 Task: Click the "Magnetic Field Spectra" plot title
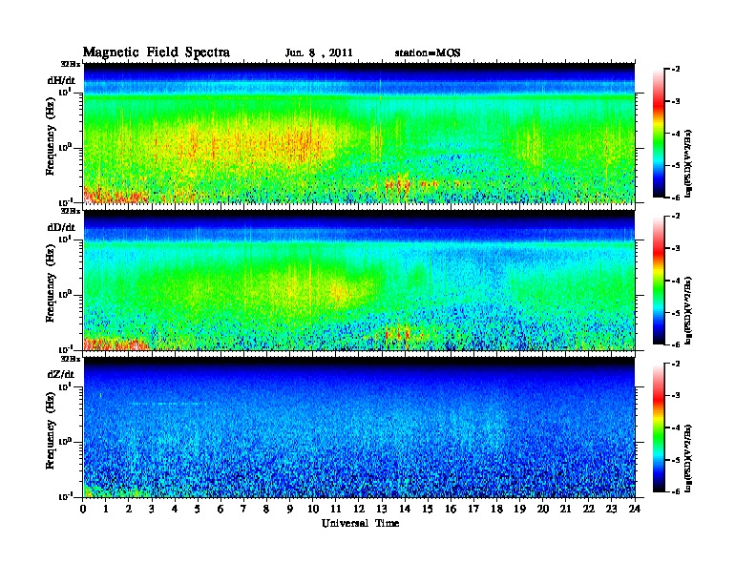[x=157, y=53]
